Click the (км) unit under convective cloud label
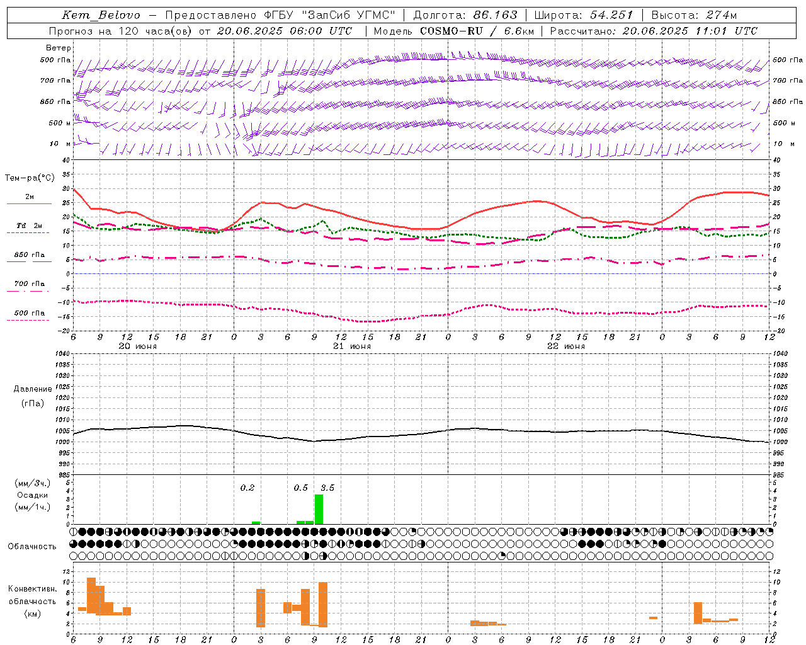This screenshot has width=806, height=645. 33,614
